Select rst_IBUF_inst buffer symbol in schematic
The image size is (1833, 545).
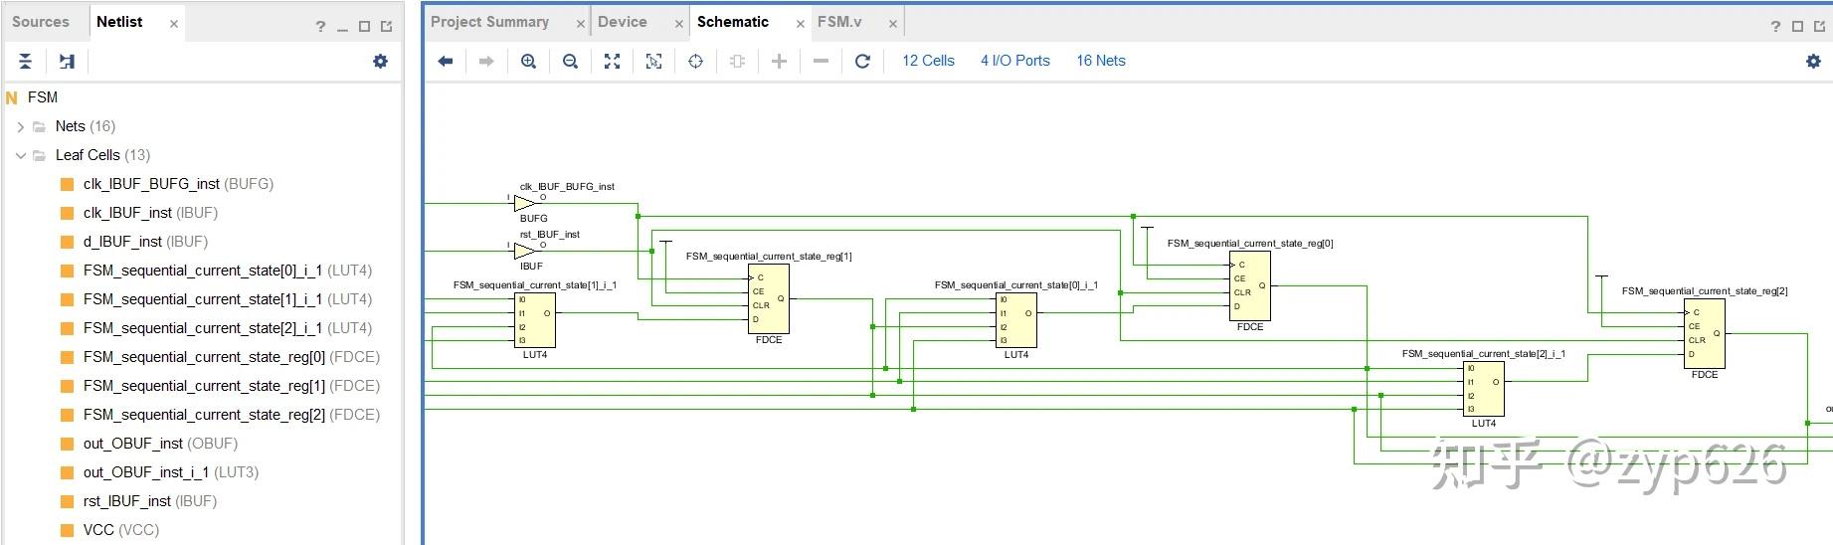click(524, 251)
